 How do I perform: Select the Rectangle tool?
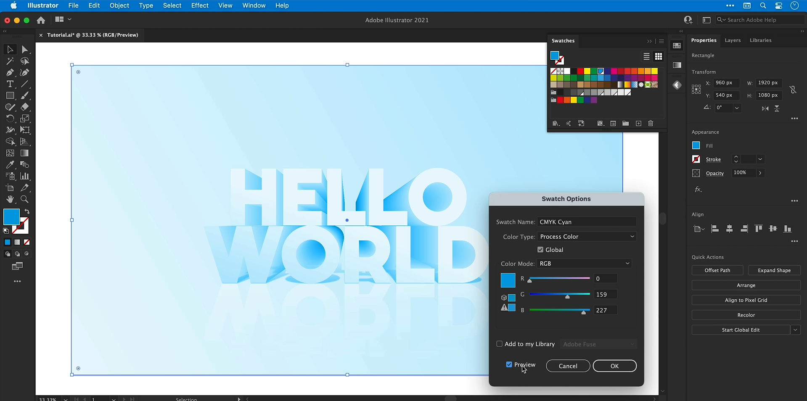coord(10,96)
